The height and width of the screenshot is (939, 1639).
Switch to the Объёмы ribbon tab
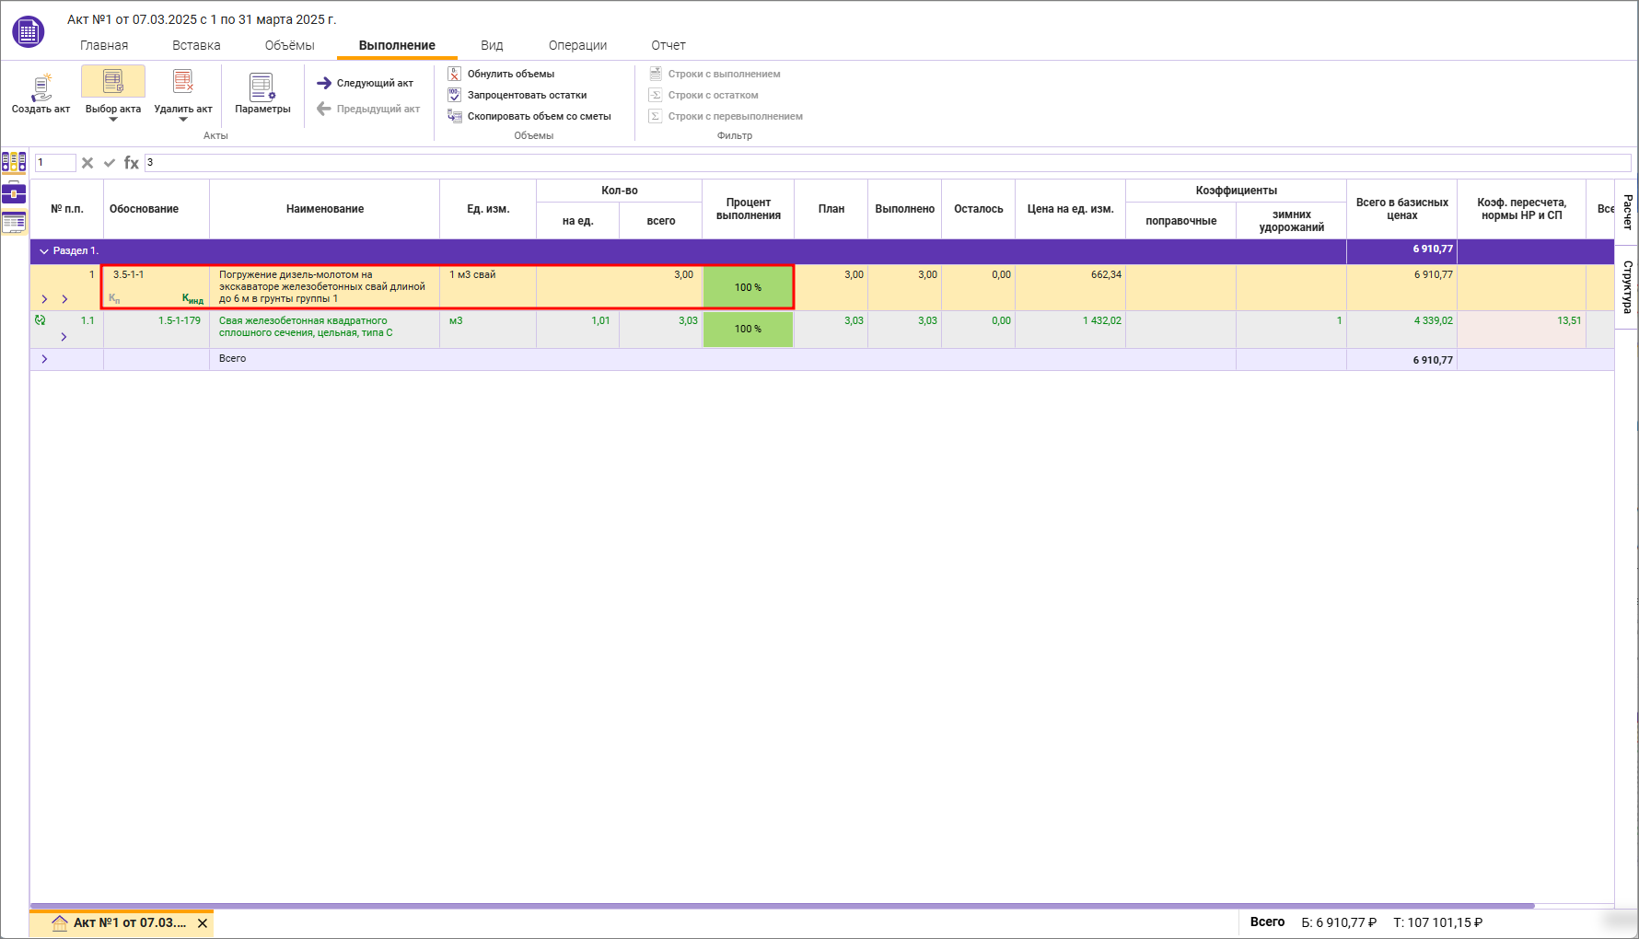click(289, 45)
